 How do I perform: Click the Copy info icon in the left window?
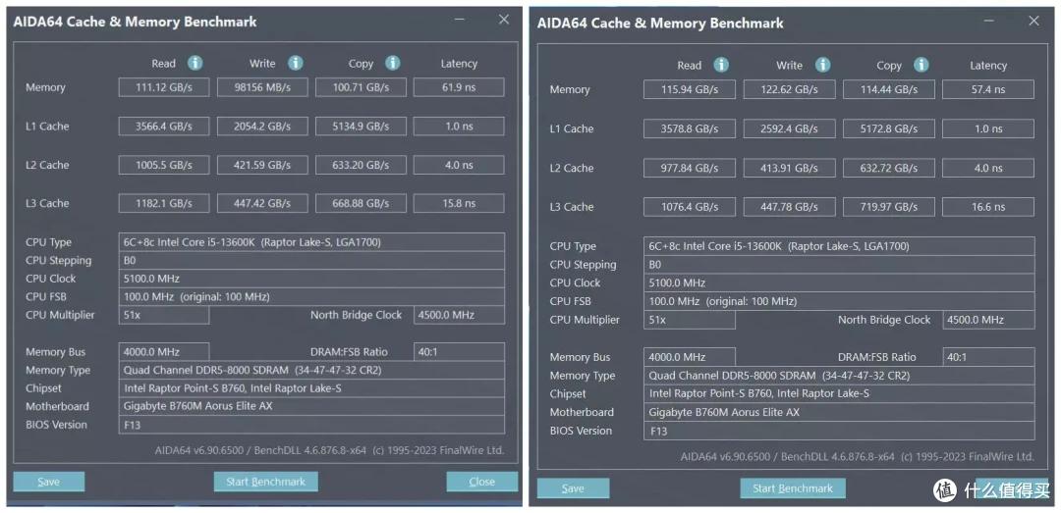[x=392, y=63]
